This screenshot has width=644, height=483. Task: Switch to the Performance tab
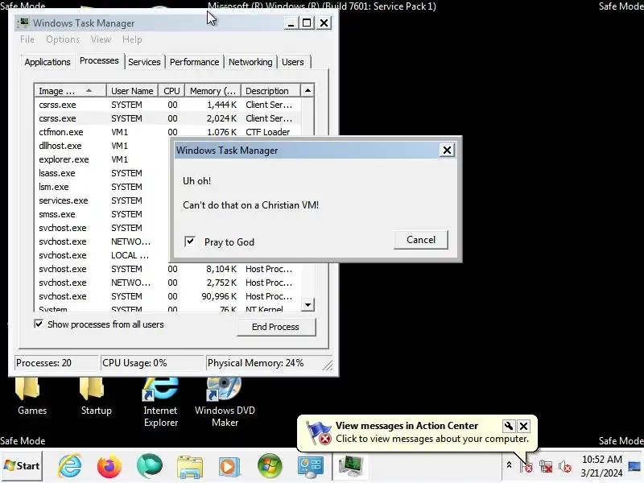tap(194, 62)
